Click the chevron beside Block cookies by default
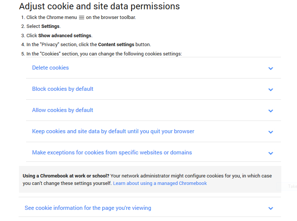This screenshot has width=297, height=221. [x=271, y=90]
